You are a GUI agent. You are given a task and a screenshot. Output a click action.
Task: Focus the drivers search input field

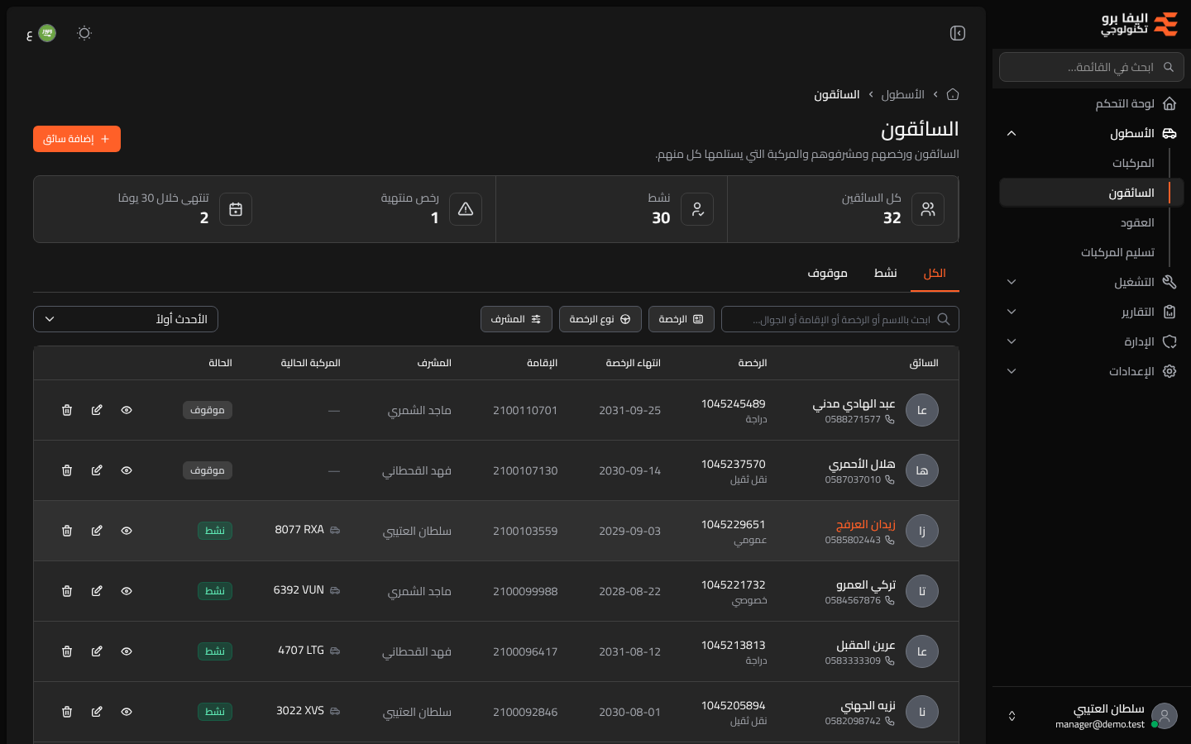coord(840,319)
